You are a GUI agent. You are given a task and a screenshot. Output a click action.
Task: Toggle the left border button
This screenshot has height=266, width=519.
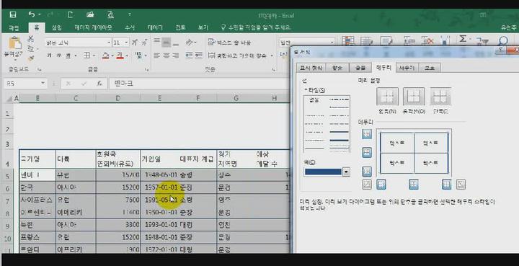point(381,185)
